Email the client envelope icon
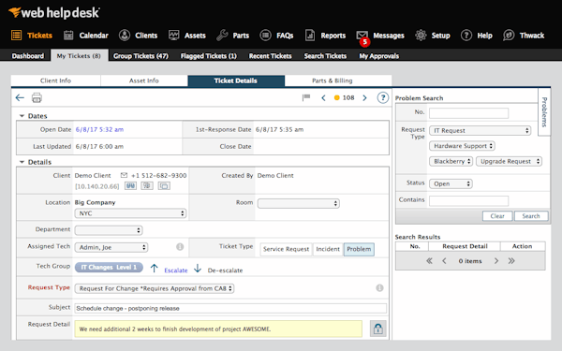Image resolution: width=562 pixels, height=351 pixels. (x=124, y=175)
